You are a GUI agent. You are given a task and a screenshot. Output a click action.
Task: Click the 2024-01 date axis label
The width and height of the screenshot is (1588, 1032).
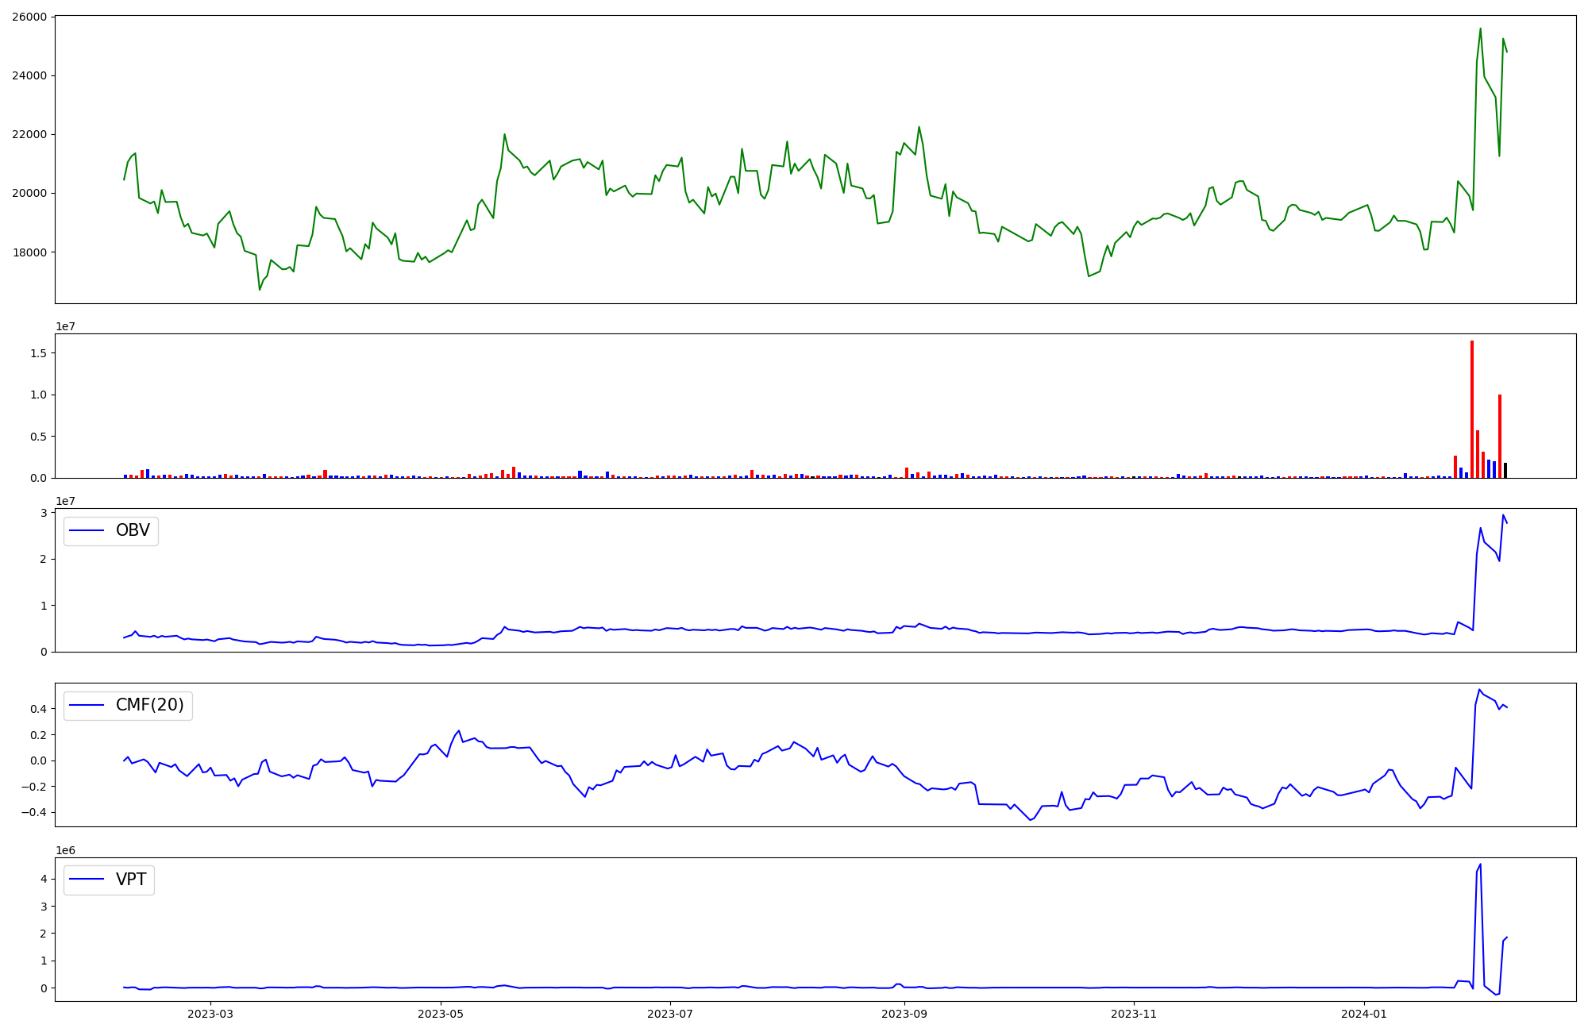click(1364, 1014)
